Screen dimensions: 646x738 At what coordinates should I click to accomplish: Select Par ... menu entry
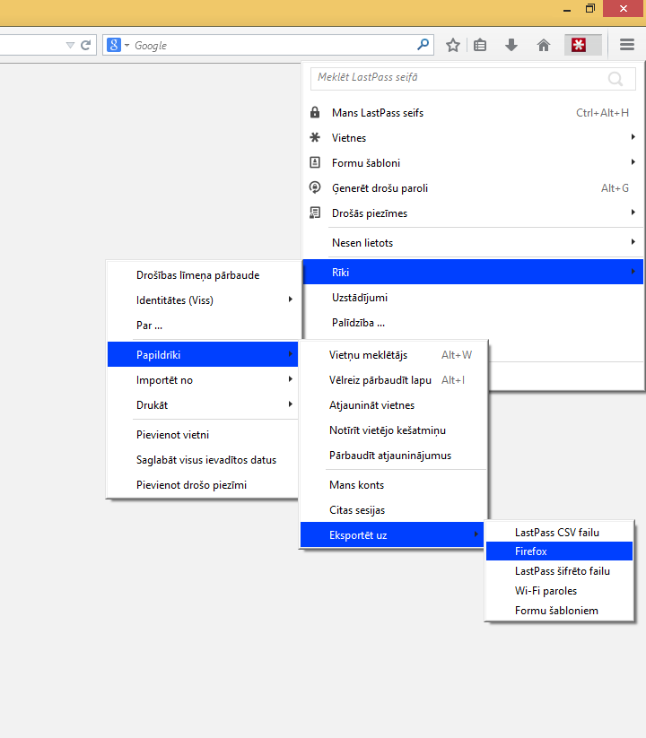203,326
